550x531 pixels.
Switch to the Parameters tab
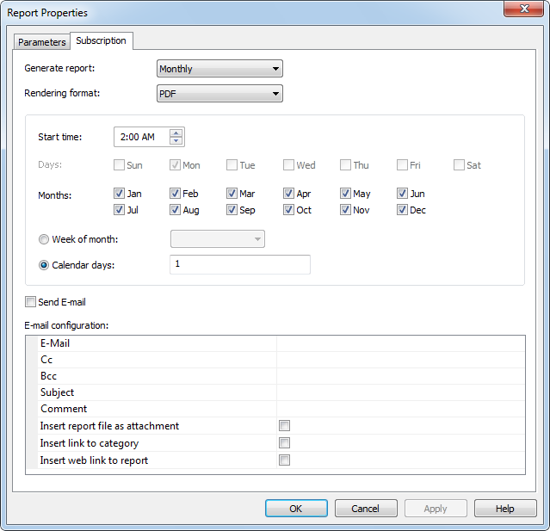pyautogui.click(x=42, y=42)
